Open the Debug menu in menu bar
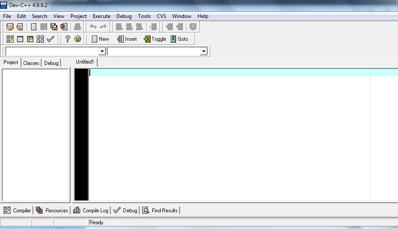398x229 pixels. [x=124, y=16]
